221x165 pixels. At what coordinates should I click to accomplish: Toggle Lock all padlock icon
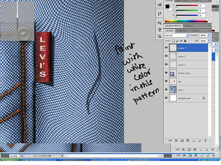point(185,41)
